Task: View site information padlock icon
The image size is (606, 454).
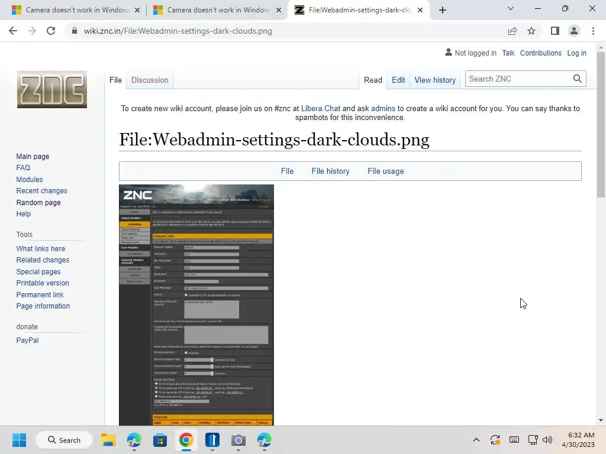Action: pos(75,31)
